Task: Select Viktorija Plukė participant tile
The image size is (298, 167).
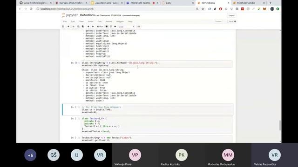Action: [x=135, y=155]
